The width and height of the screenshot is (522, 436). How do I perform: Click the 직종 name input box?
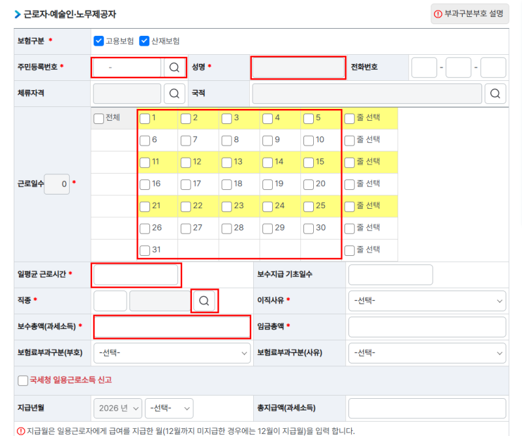[160, 301]
